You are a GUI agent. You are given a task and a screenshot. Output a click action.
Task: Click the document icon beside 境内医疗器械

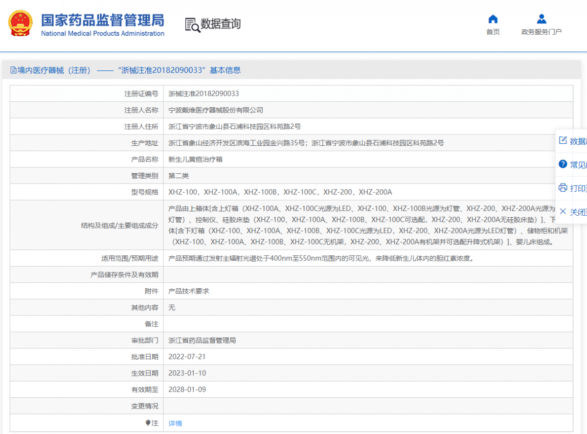13,70
